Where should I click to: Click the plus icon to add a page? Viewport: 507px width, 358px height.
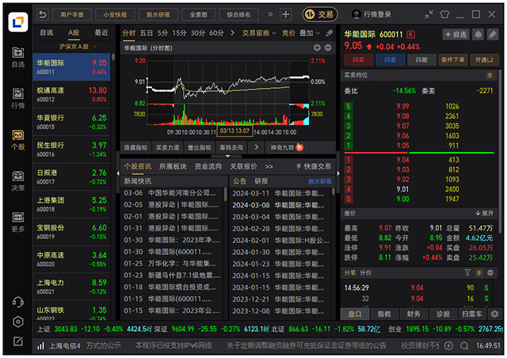tap(285, 14)
